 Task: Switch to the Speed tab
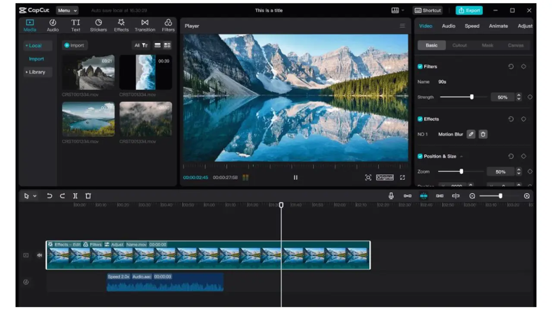(472, 26)
